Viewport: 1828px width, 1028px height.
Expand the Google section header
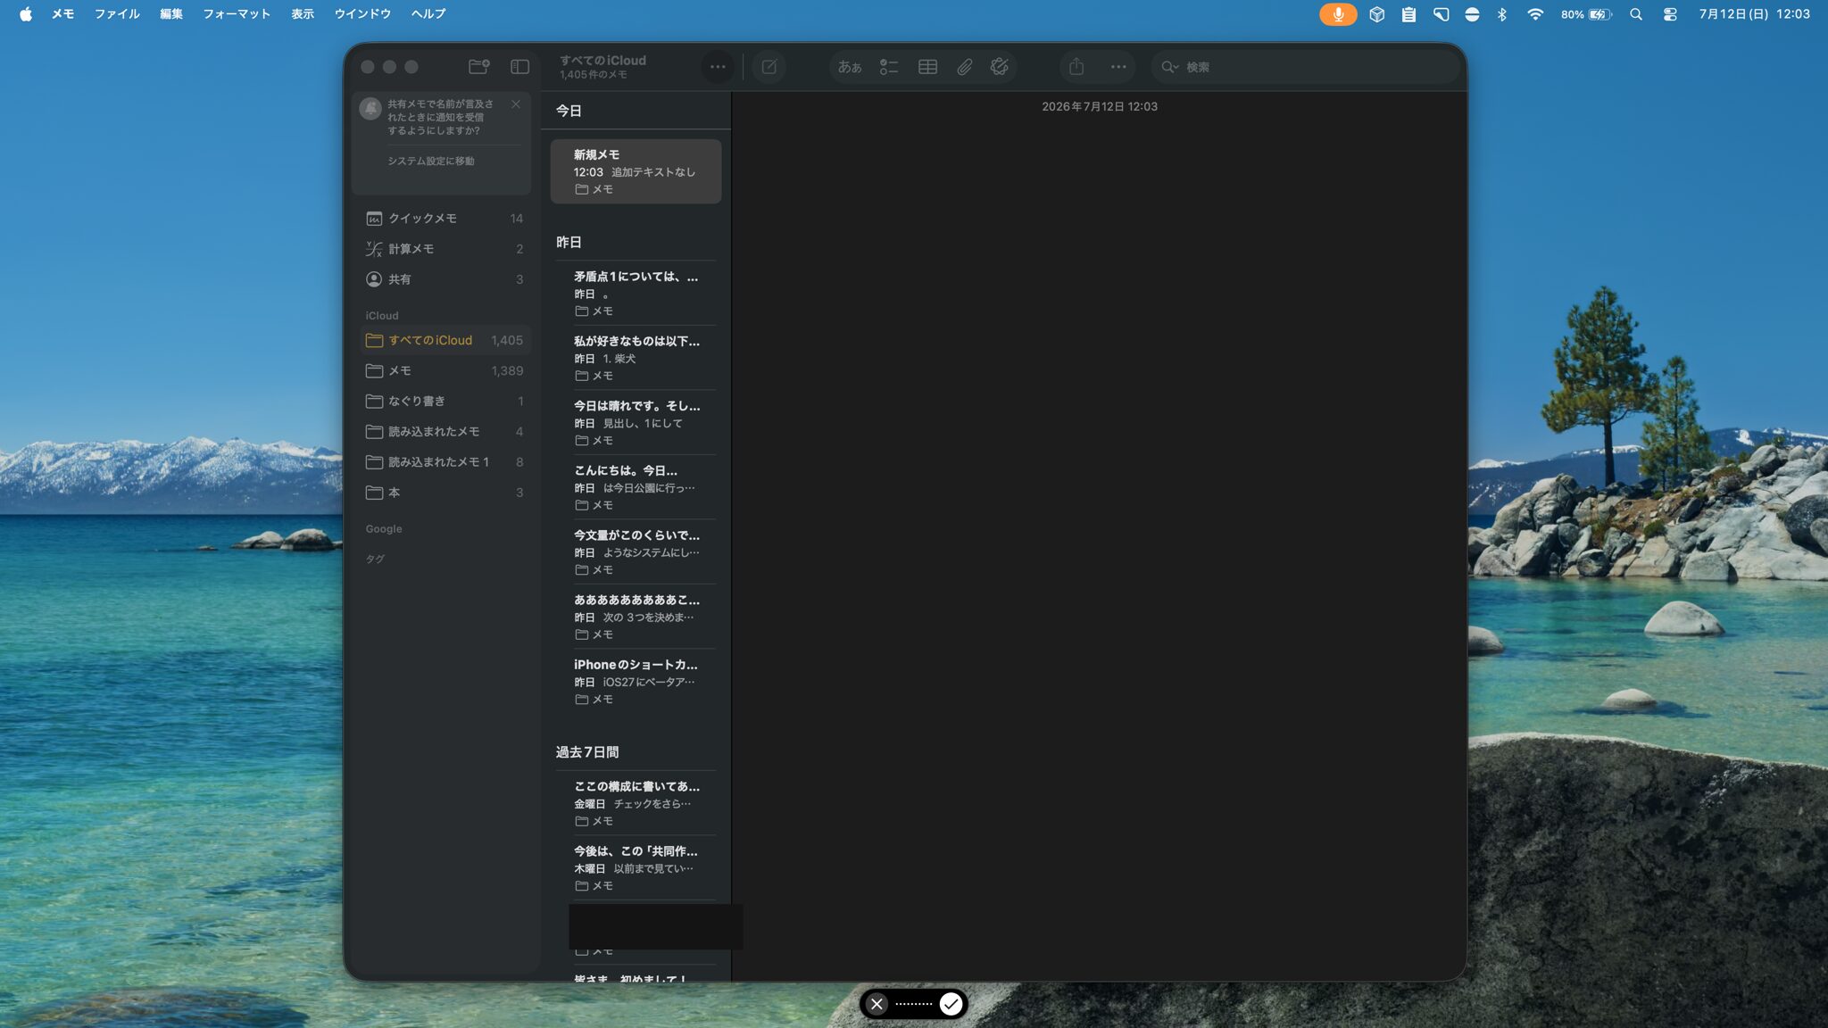pyautogui.click(x=384, y=529)
